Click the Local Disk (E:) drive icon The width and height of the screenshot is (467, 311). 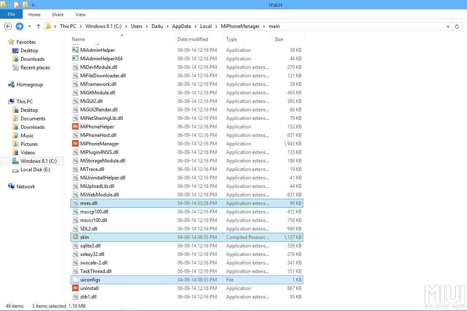click(x=15, y=170)
